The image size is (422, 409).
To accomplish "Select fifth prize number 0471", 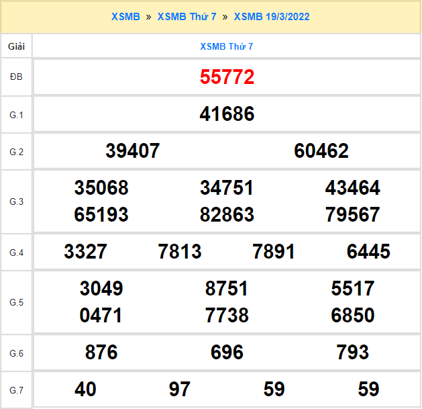I will click(x=101, y=316).
